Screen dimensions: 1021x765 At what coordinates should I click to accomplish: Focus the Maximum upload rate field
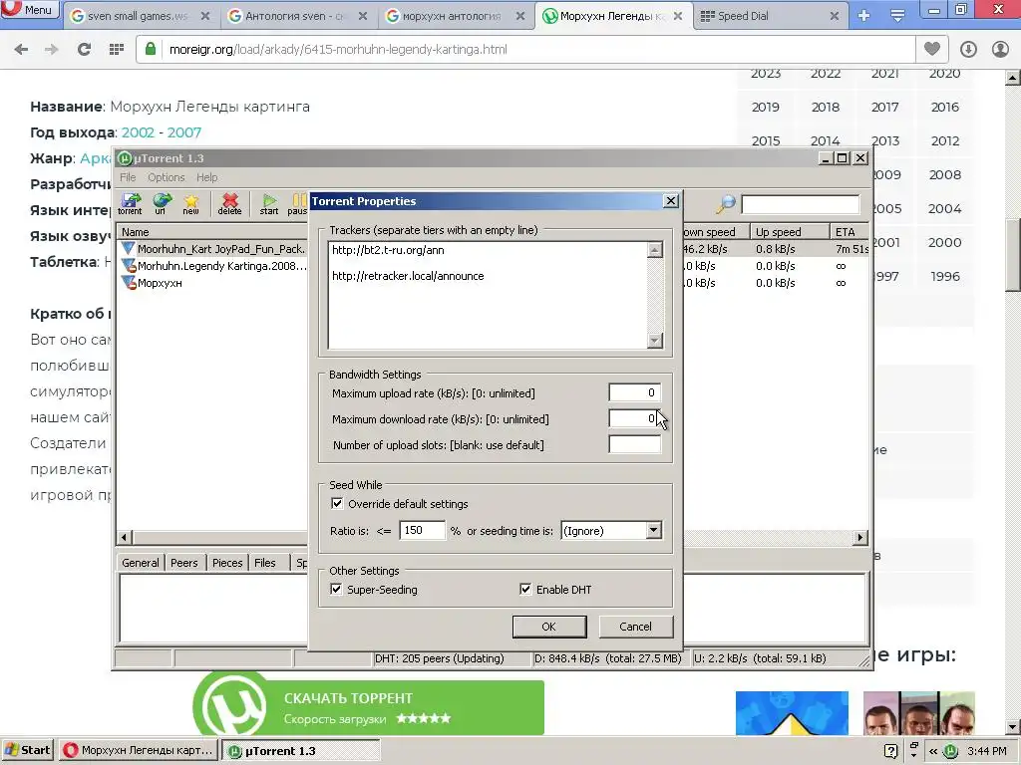click(x=635, y=392)
